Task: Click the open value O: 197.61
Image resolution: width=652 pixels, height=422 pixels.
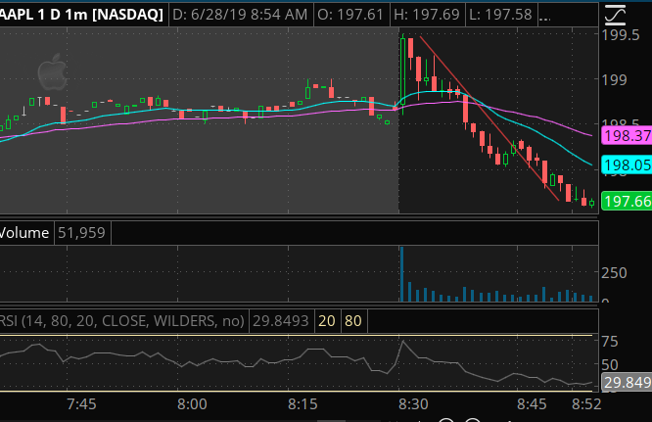Action: (x=350, y=15)
